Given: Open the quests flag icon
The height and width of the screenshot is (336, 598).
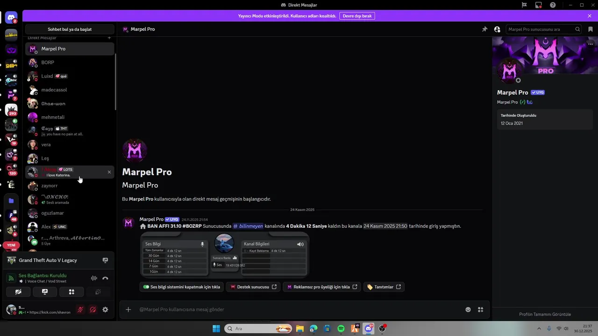Looking at the screenshot, I should point(524,5).
